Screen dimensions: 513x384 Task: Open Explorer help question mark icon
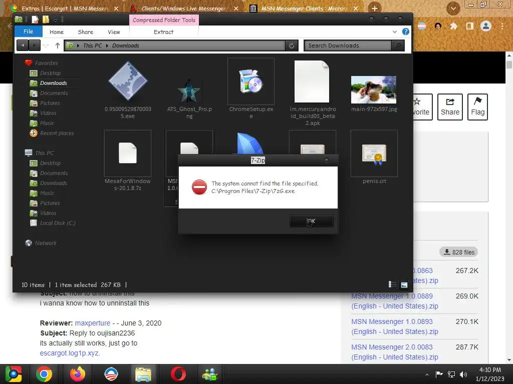click(406, 31)
